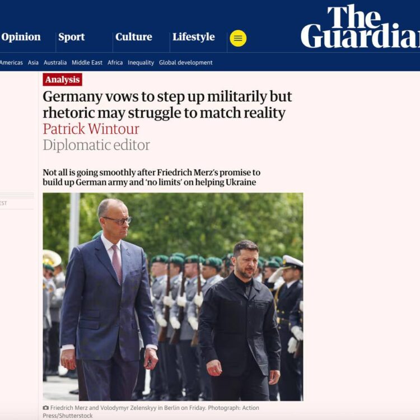
Task: Open the Opinion section
Action: tap(21, 37)
